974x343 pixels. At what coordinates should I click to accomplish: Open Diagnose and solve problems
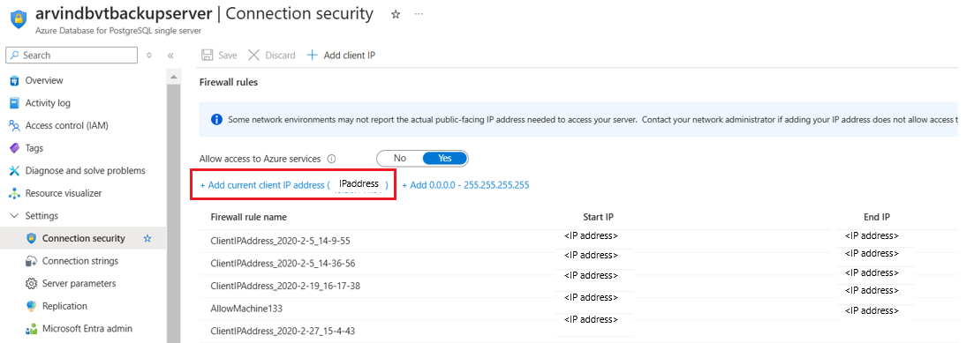coord(85,170)
